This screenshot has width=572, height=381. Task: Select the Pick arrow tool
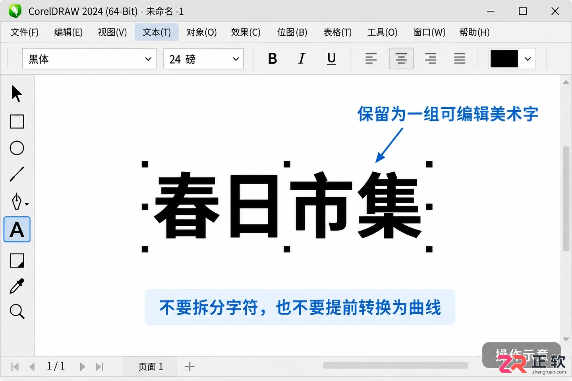coord(17,94)
